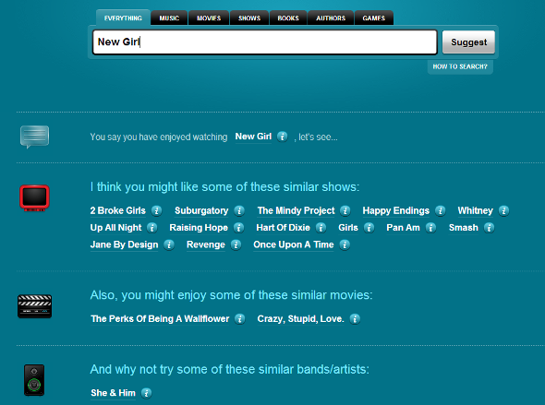This screenshot has width=545, height=405.
Task: Click the New Girl link in results sentence
Action: click(253, 137)
